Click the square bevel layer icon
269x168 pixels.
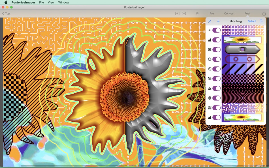210,49
